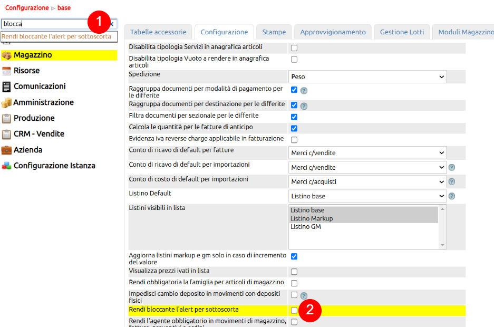Clear the search field with the x icon
Image resolution: width=494 pixels, height=327 pixels.
pyautogui.click(x=112, y=24)
